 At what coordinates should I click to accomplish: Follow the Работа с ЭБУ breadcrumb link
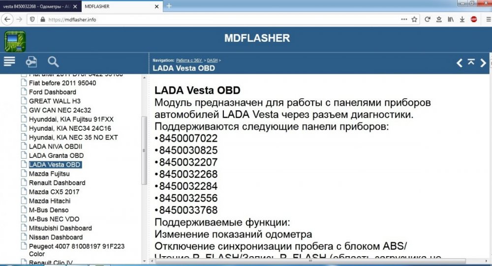click(x=189, y=60)
